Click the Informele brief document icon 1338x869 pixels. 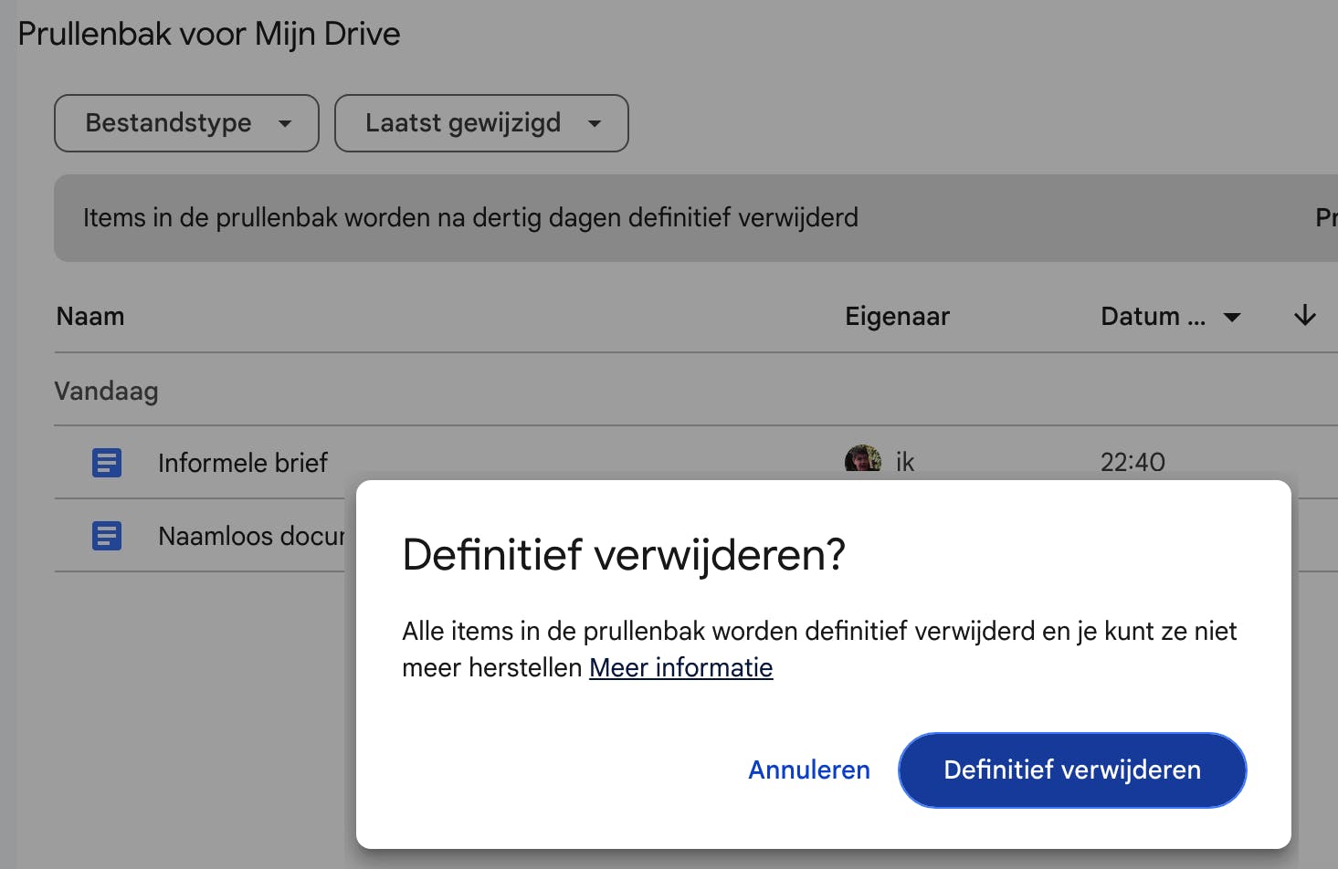point(107,463)
